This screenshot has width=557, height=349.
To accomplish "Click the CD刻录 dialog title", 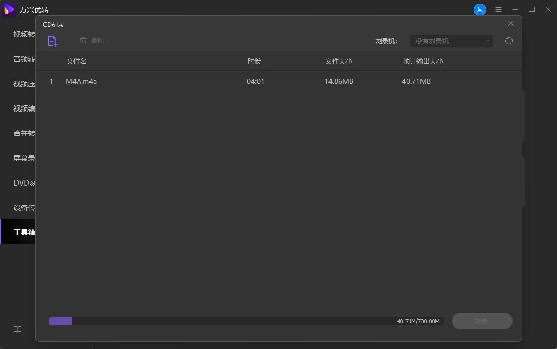I will [54, 25].
